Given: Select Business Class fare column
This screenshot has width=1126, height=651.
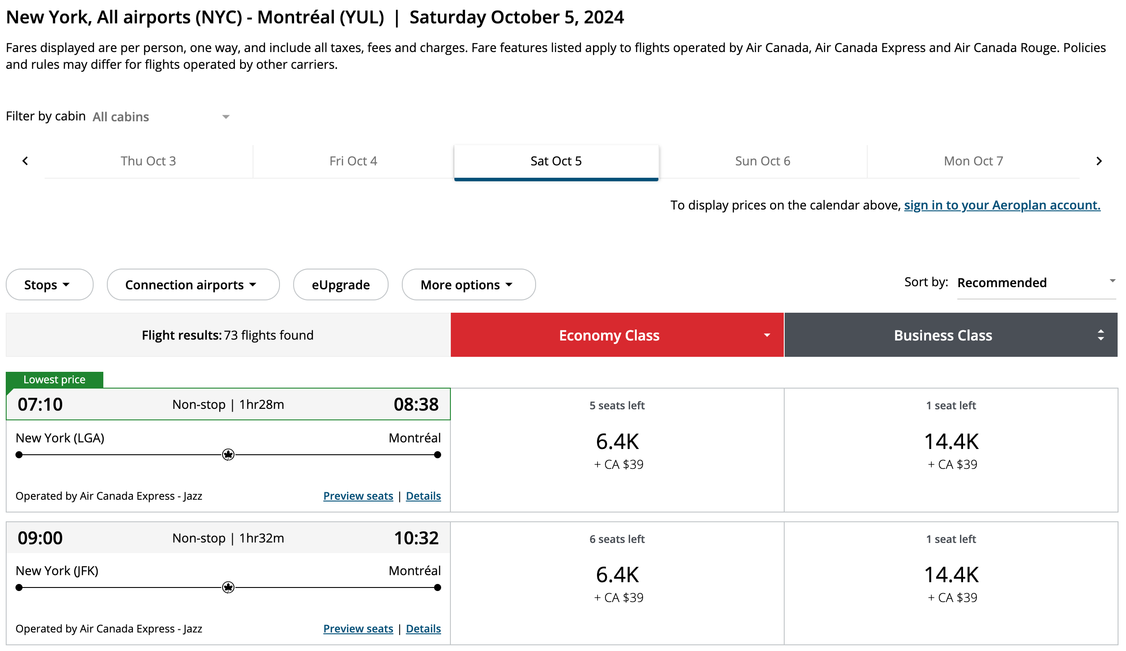Looking at the screenshot, I should pyautogui.click(x=942, y=335).
